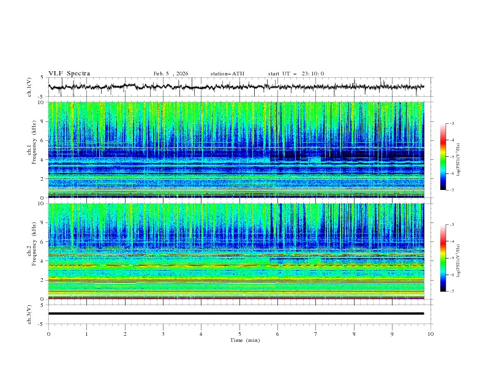
Task: Click time axis tick label "4"
Action: click(201, 334)
